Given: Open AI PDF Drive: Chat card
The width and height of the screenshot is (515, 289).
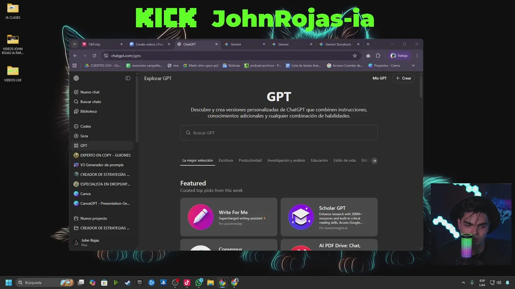Looking at the screenshot, I should click(x=329, y=245).
